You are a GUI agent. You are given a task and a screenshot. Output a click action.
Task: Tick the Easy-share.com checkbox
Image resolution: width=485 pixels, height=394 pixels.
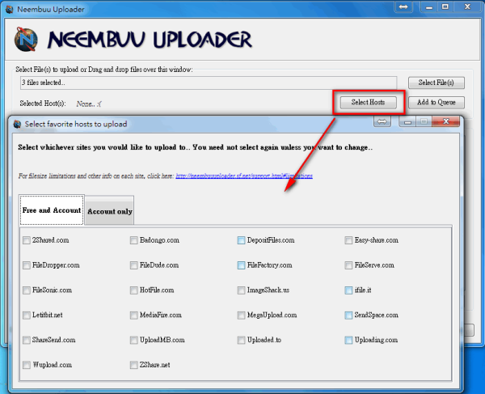pos(348,240)
